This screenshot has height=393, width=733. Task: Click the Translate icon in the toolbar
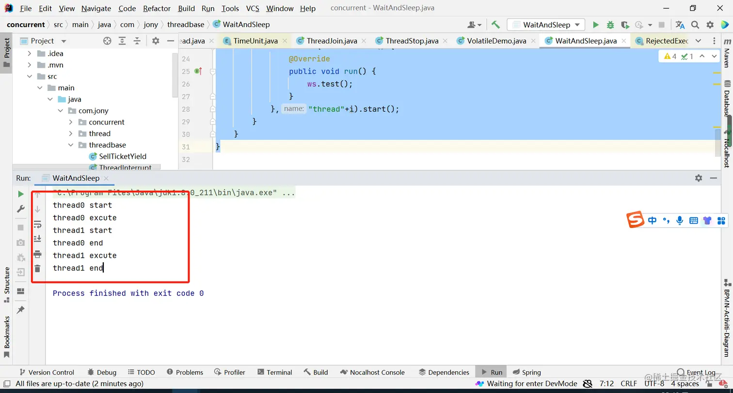[680, 25]
